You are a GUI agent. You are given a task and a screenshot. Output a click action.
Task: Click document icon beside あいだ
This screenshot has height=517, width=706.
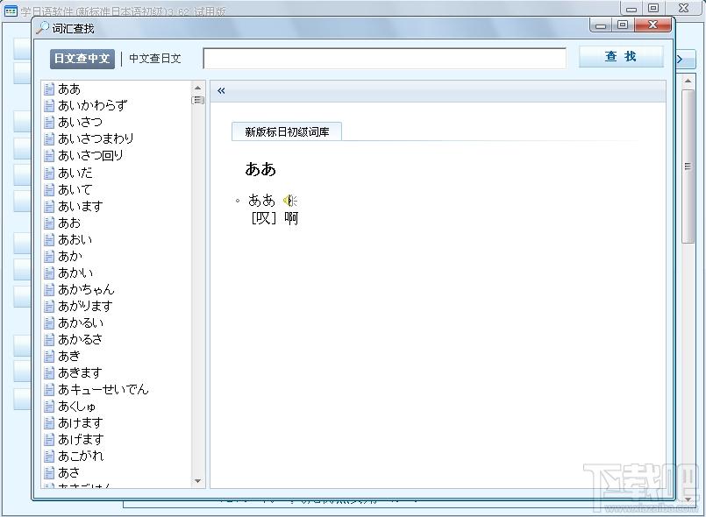click(x=49, y=173)
